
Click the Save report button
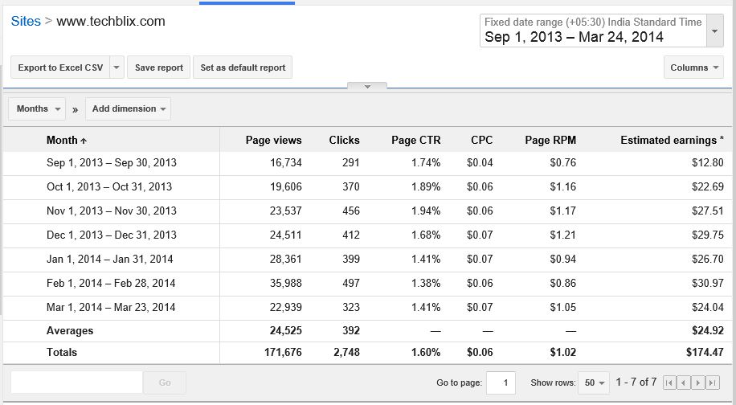158,67
